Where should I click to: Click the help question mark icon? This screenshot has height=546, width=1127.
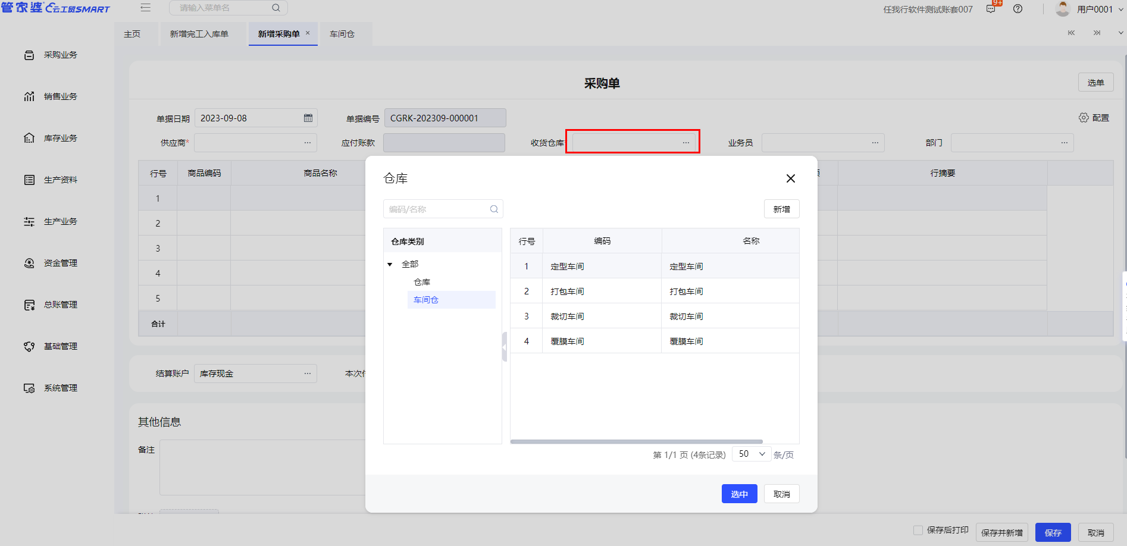click(x=1018, y=9)
